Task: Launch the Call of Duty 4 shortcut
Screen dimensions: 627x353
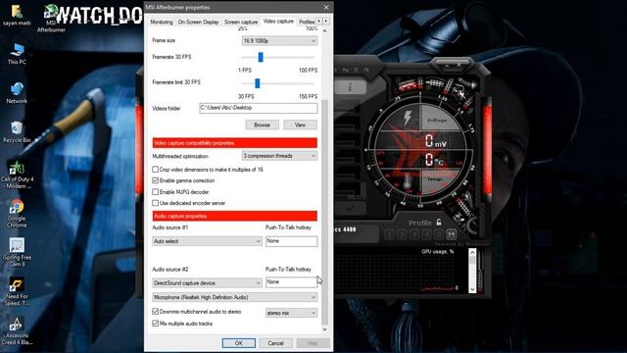Action: 17,175
